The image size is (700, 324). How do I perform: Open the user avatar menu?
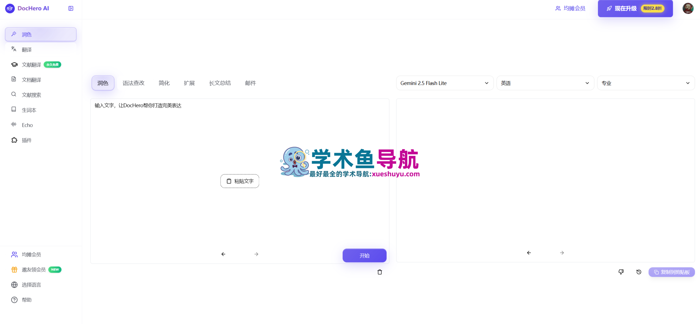coord(688,8)
